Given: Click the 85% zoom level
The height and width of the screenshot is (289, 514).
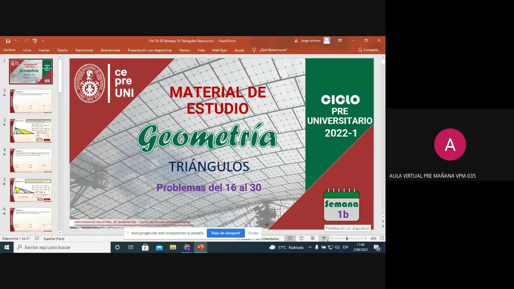Looking at the screenshot, I should [x=373, y=238].
